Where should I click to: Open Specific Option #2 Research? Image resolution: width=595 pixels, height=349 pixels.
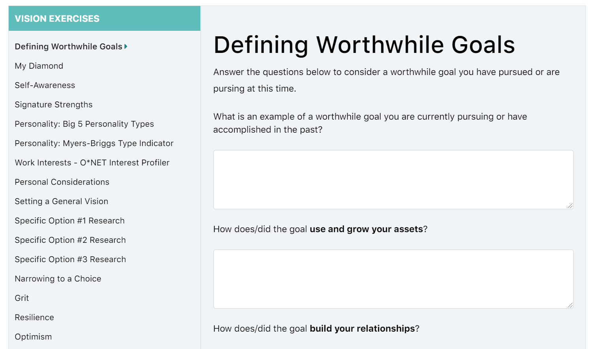pos(70,240)
